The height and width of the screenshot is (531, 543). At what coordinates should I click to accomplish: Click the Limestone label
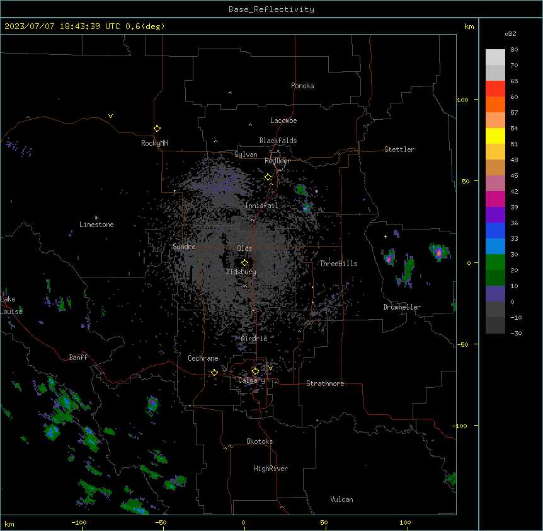tap(96, 225)
